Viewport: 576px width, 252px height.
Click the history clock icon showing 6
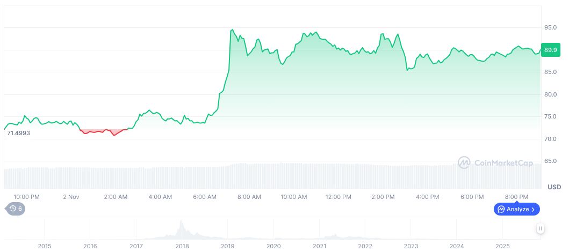coord(15,209)
